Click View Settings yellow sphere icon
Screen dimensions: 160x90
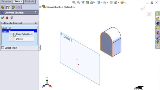pyautogui.click(x=122, y=2)
